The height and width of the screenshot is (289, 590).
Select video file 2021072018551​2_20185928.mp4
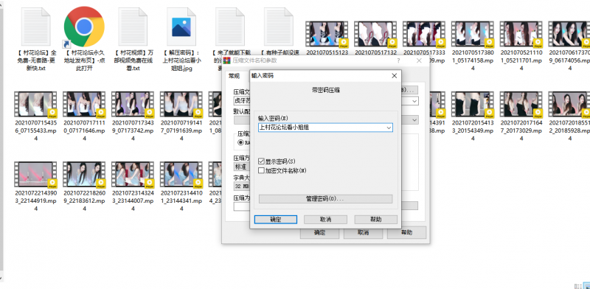[569, 104]
